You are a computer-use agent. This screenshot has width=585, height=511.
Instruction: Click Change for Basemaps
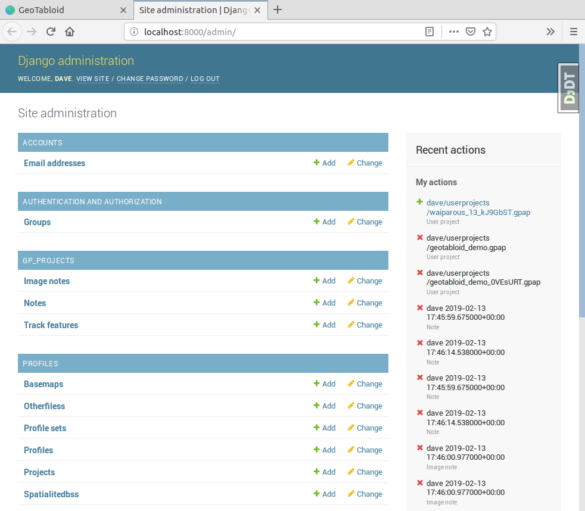365,384
